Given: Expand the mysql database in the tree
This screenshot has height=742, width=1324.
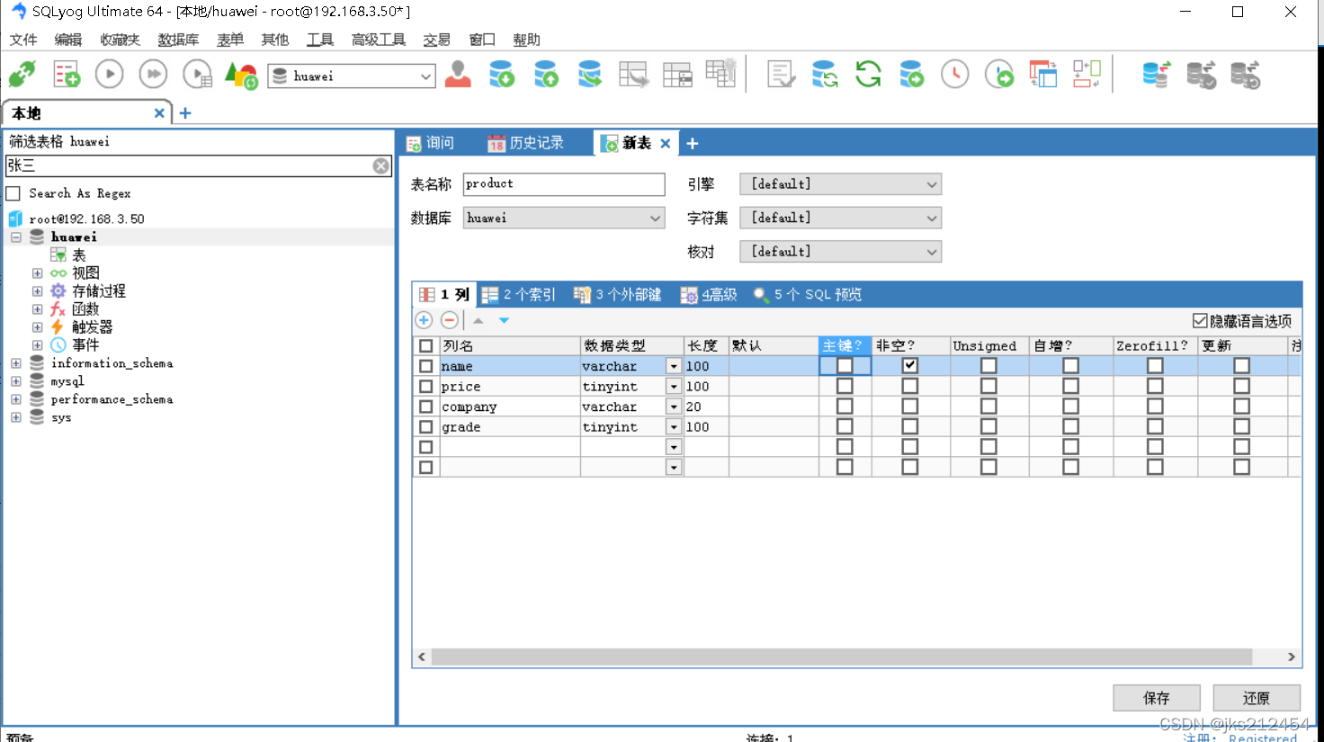Looking at the screenshot, I should 15,380.
